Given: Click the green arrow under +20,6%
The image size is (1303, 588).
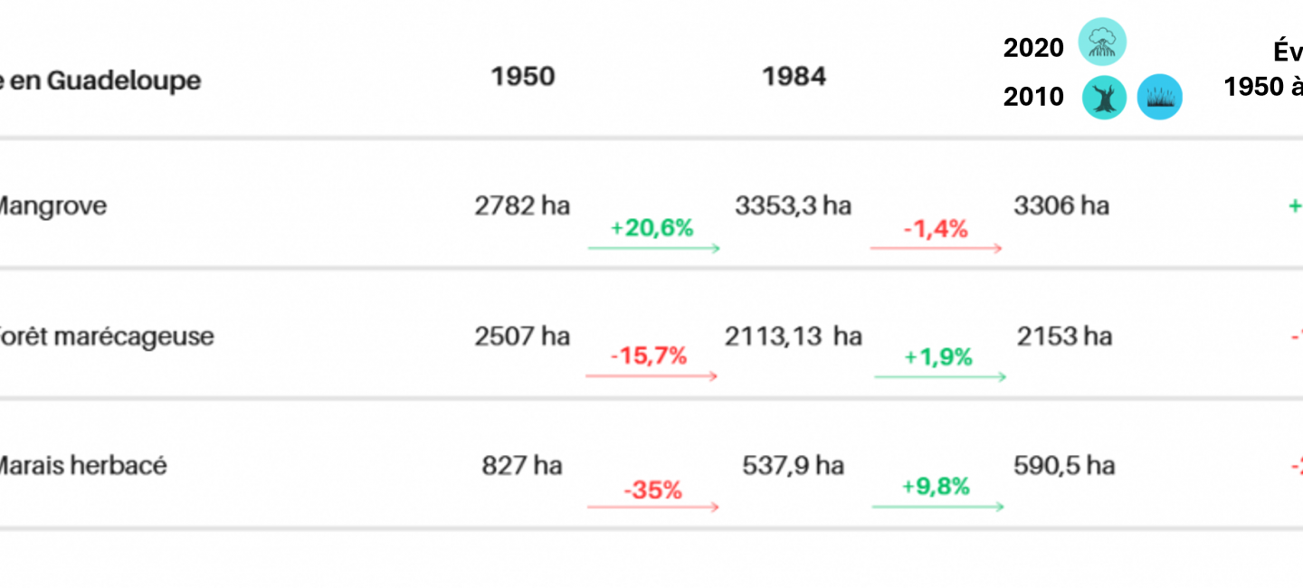Looking at the screenshot, I should (x=653, y=248).
